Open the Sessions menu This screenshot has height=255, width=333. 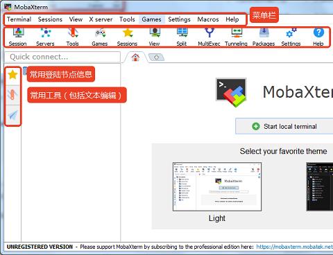tap(50, 19)
